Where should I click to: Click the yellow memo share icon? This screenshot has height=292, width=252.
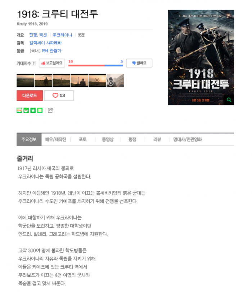pyautogui.click(x=40, y=111)
